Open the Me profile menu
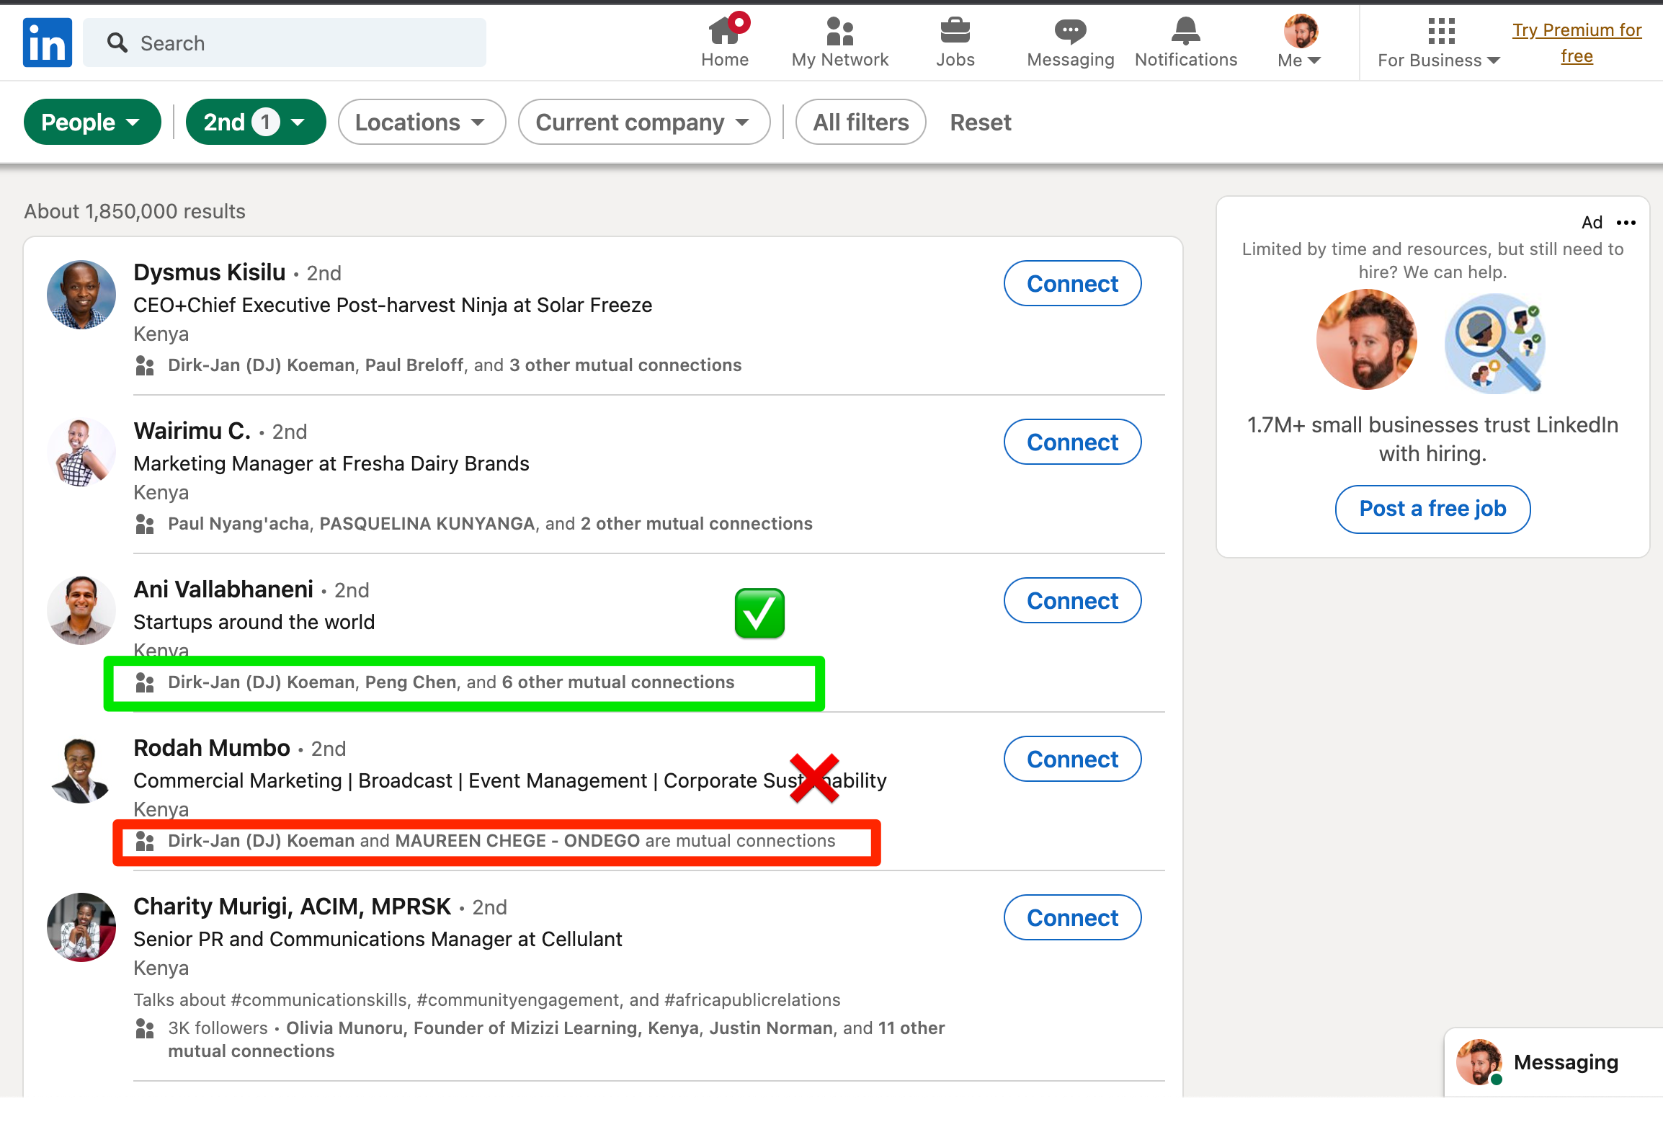 (x=1301, y=43)
